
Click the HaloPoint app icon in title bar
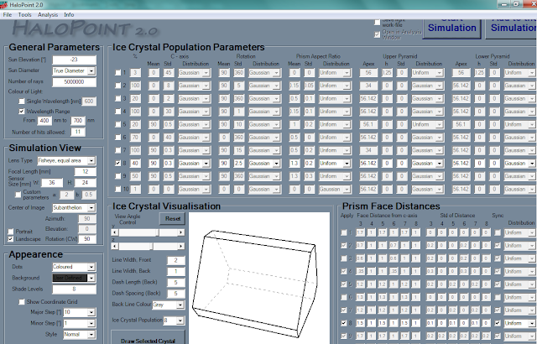(x=3, y=4)
